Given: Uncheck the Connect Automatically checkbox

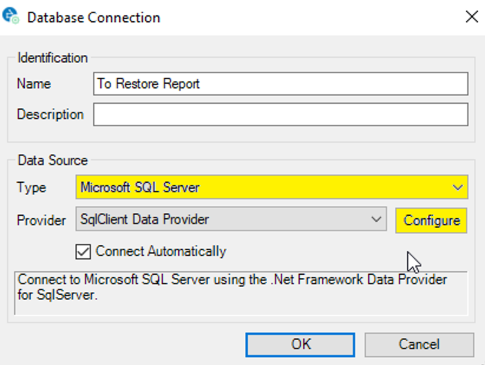Looking at the screenshot, I should coord(83,251).
